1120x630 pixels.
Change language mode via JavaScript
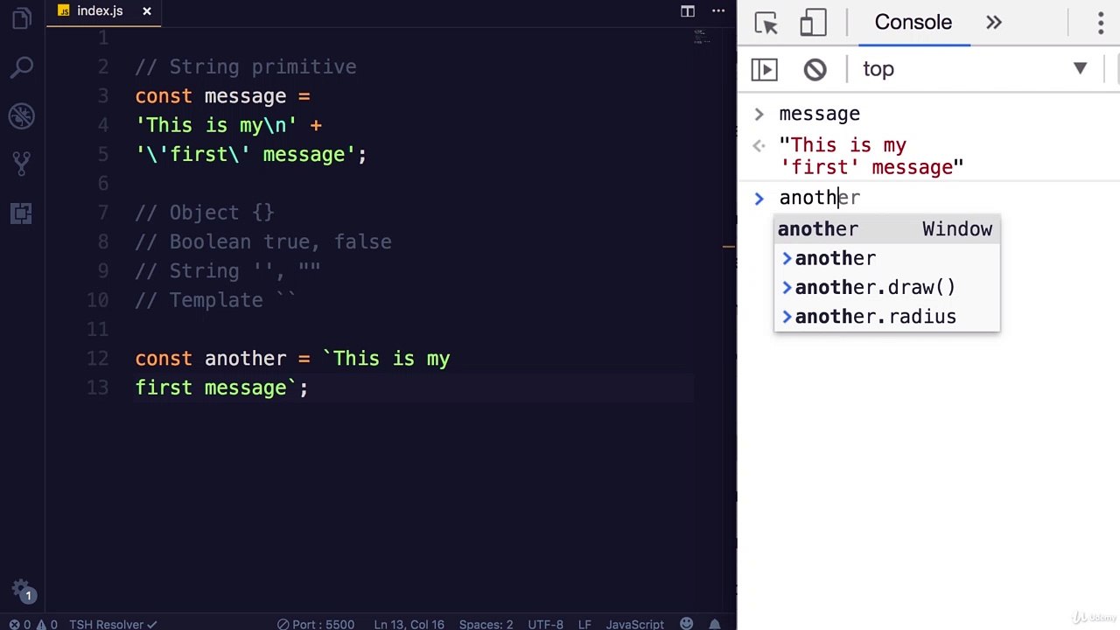[635, 624]
